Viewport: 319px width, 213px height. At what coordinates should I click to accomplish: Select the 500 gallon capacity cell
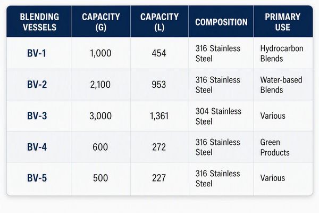pyautogui.click(x=100, y=178)
